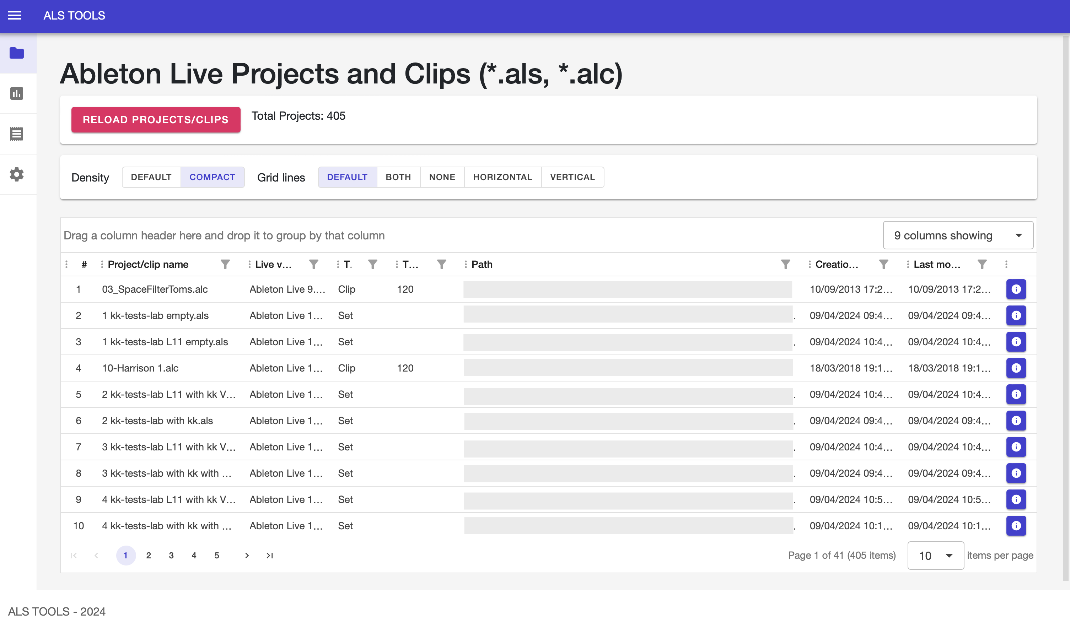The width and height of the screenshot is (1070, 628).
Task: Open the 9 columns showing dropdown
Action: coord(958,235)
